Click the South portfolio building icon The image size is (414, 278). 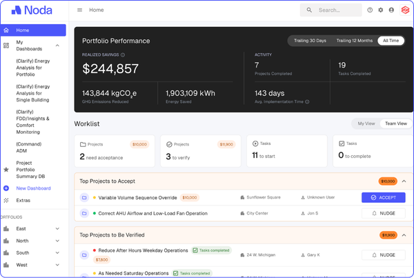pyautogui.click(x=6, y=253)
